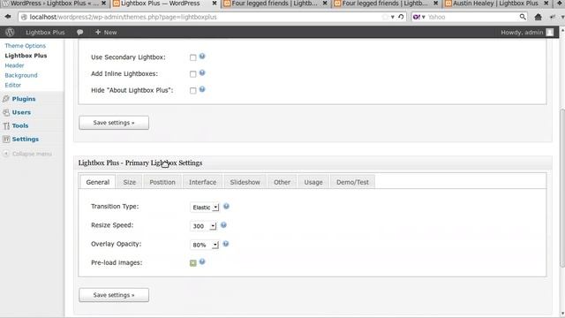The image size is (565, 318).
Task: Open help icon beside Overlay Opacity
Action: [x=226, y=244]
